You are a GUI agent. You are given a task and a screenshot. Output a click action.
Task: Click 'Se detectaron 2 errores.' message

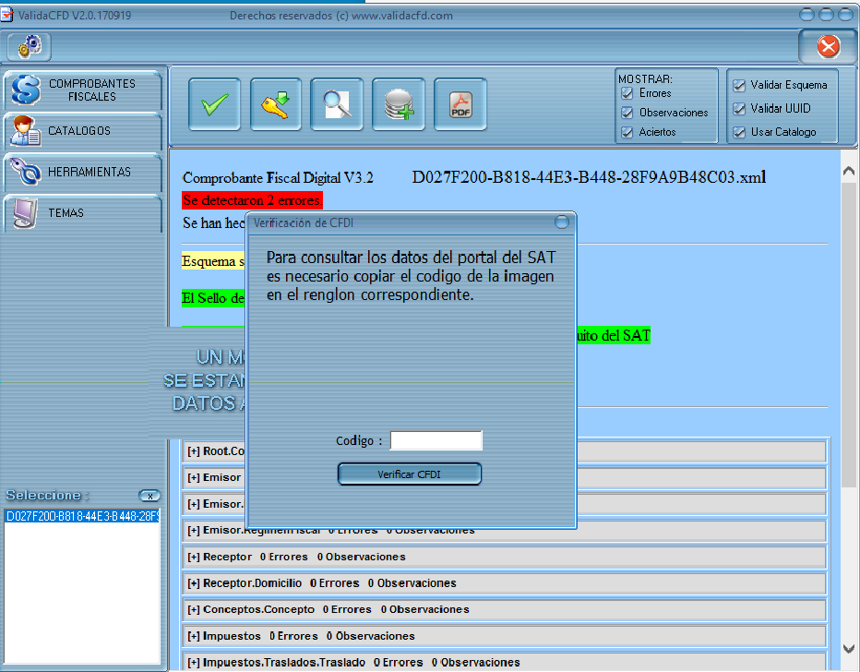252,200
